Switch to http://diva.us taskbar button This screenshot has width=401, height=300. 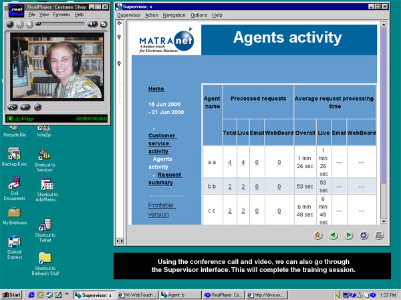267,295
